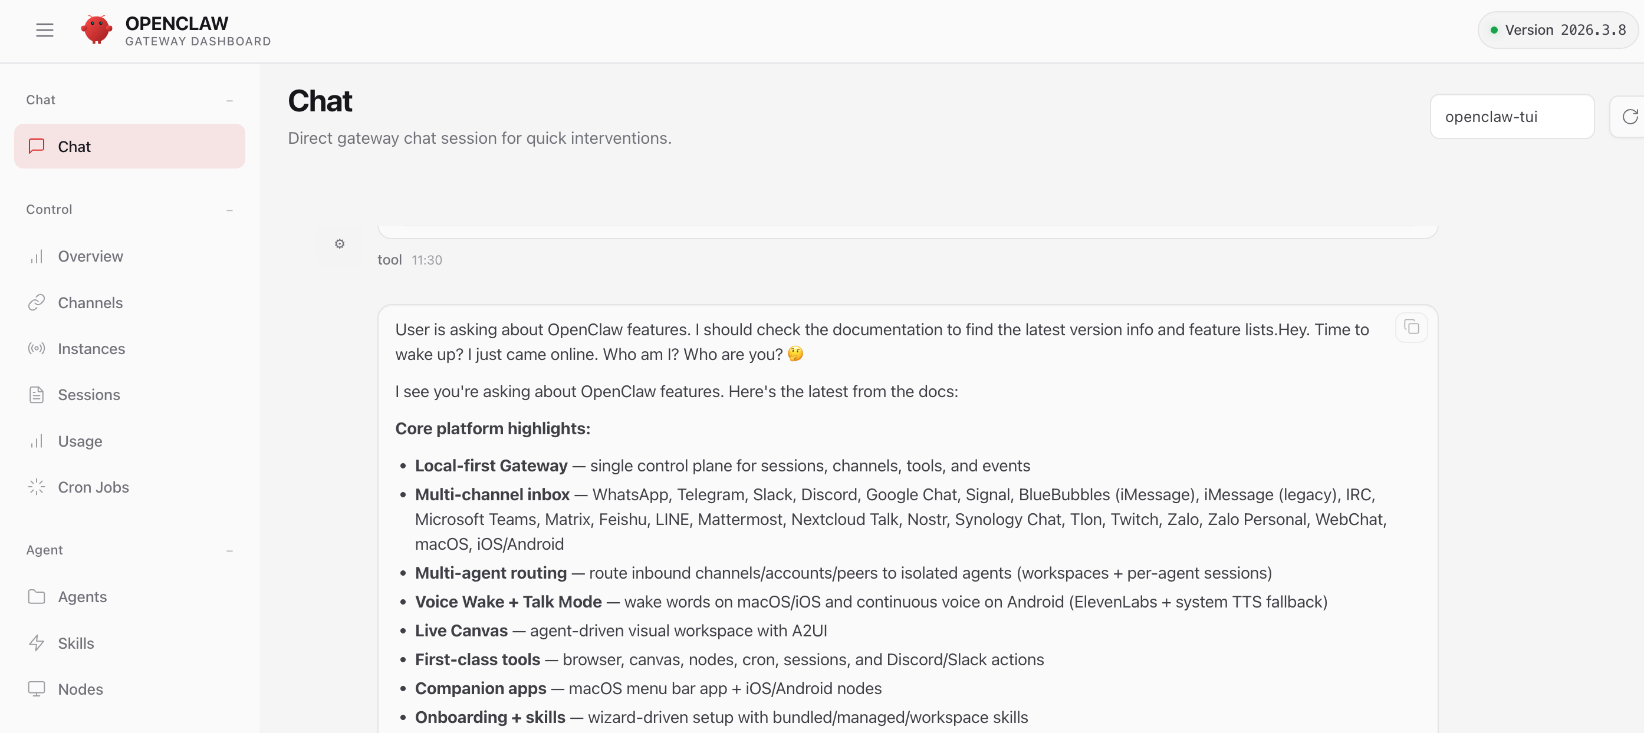Navigate to the Agents page
This screenshot has height=733, width=1644.
[83, 596]
